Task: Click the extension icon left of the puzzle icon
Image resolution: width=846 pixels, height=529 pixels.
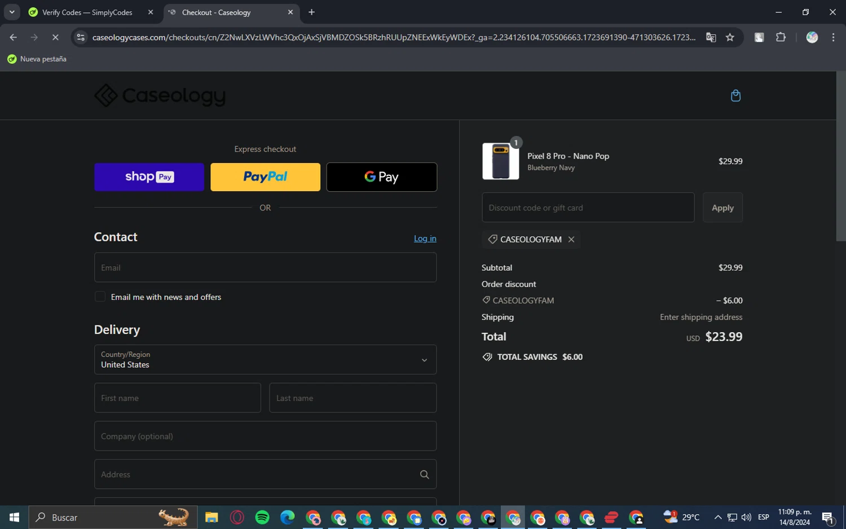Action: [x=759, y=37]
